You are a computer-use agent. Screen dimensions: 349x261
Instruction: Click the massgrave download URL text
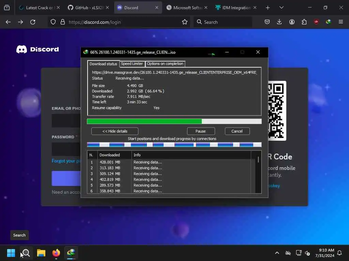click(174, 72)
